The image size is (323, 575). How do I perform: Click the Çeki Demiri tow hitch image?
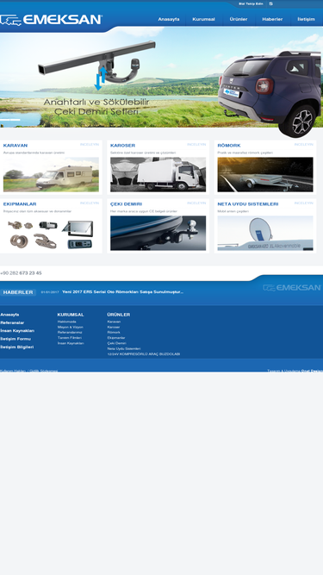pos(158,234)
